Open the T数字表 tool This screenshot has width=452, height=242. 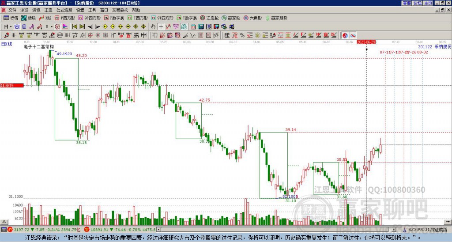click(187, 18)
